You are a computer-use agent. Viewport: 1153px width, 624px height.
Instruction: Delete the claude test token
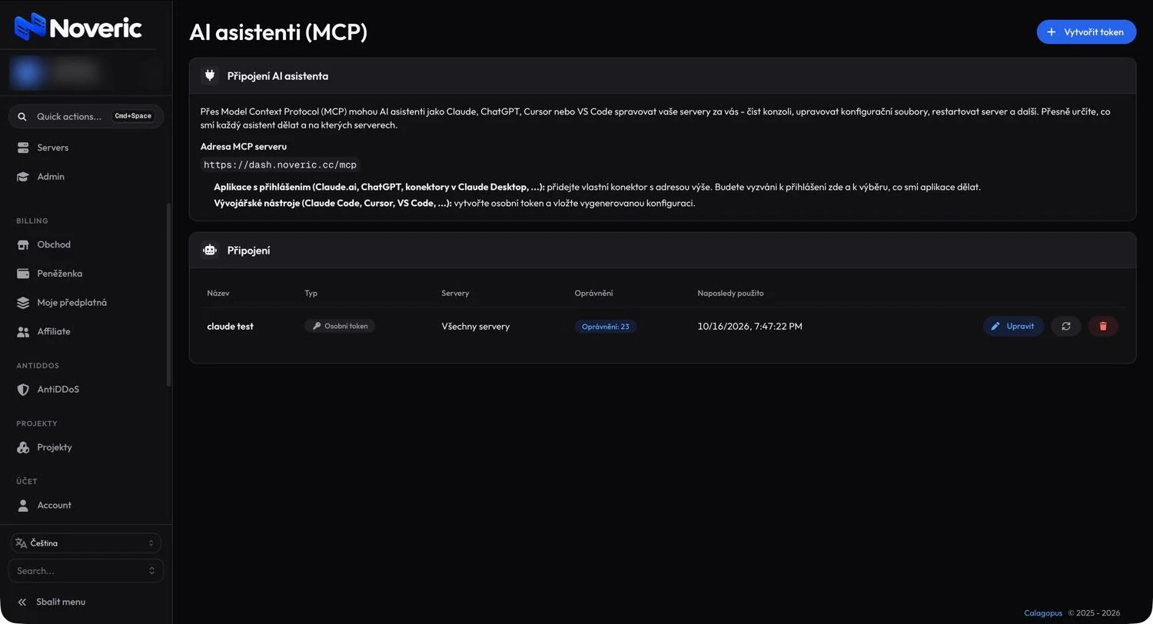point(1103,326)
